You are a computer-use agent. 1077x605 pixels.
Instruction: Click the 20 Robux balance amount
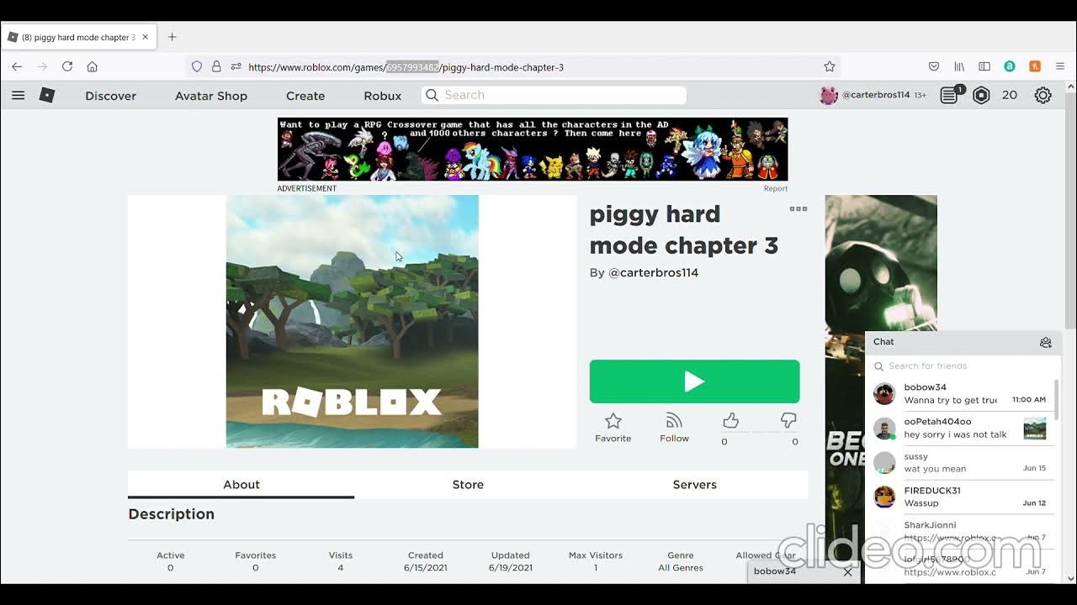pyautogui.click(x=1010, y=95)
